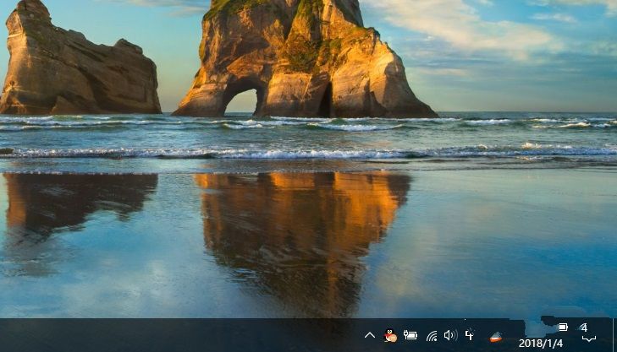
Task: Open the Wi-Fi network tray icon
Action: pos(432,336)
